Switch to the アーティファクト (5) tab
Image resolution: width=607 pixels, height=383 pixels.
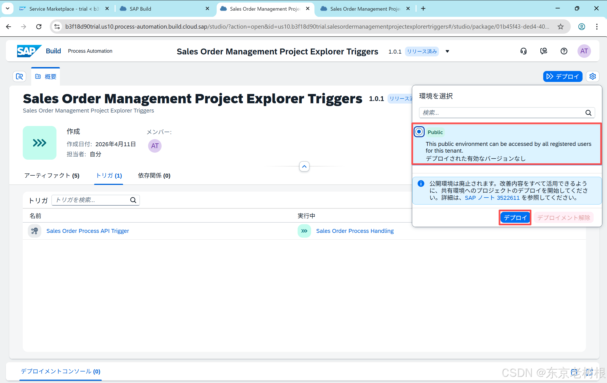tap(52, 176)
